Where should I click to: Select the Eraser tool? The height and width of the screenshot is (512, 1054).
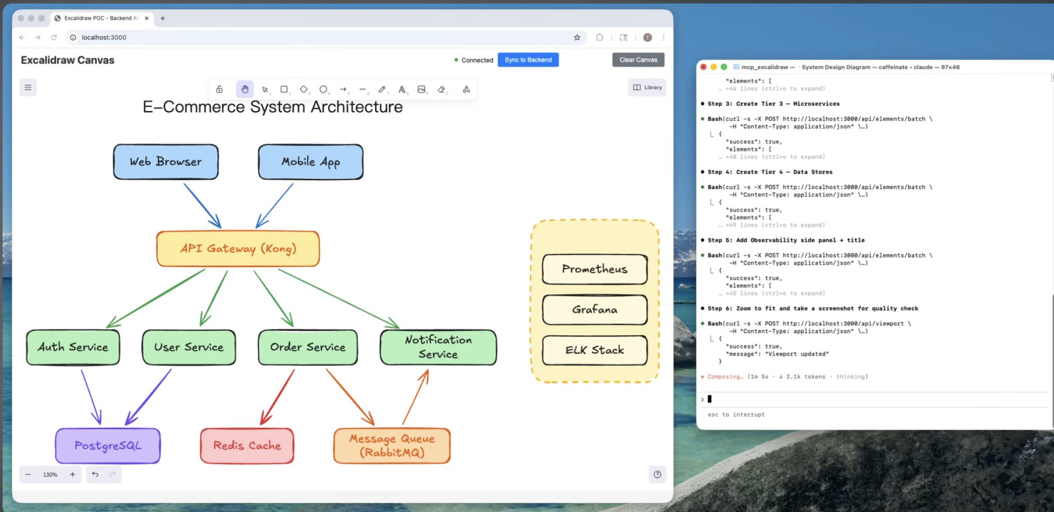(442, 89)
